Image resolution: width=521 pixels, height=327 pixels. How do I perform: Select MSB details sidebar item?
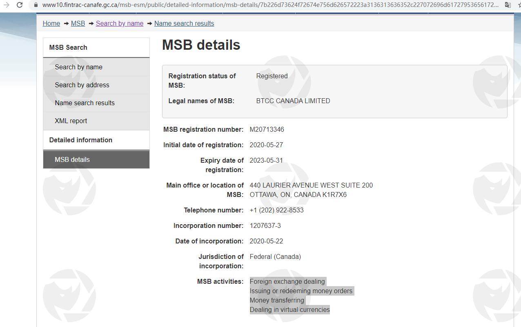pos(72,160)
